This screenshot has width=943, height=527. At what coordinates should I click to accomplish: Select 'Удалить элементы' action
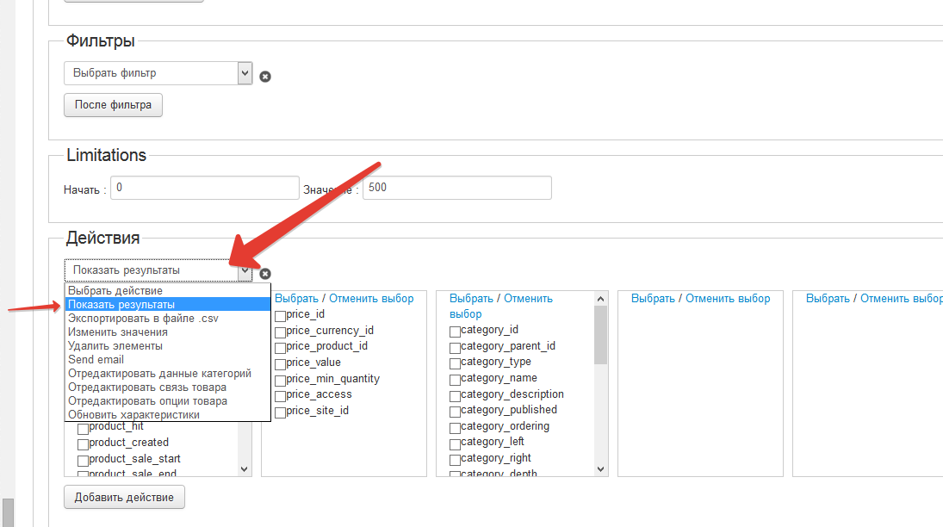point(115,345)
